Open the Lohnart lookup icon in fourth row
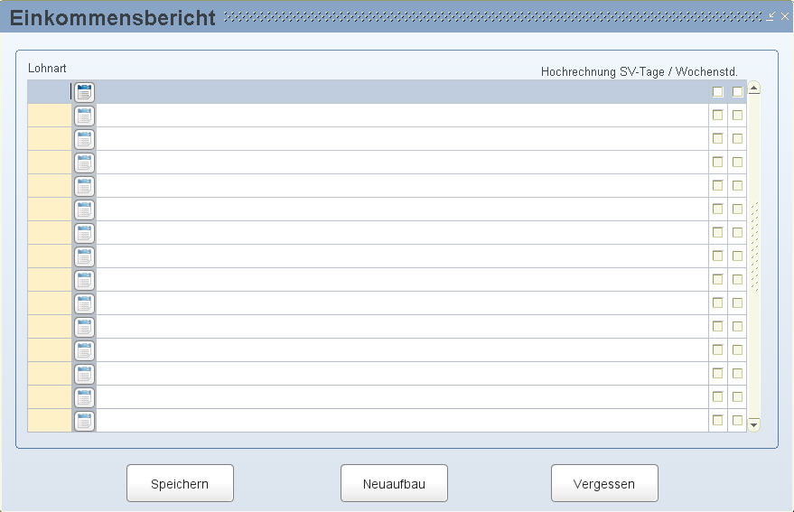794x512 pixels. [x=84, y=163]
